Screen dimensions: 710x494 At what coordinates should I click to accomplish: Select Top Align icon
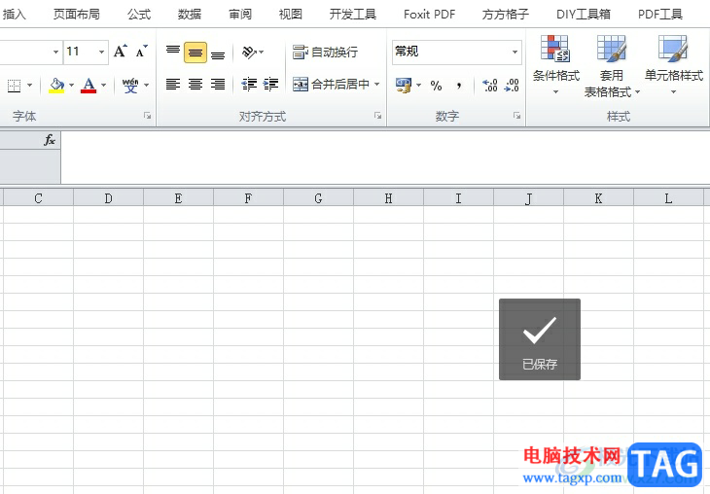point(172,52)
